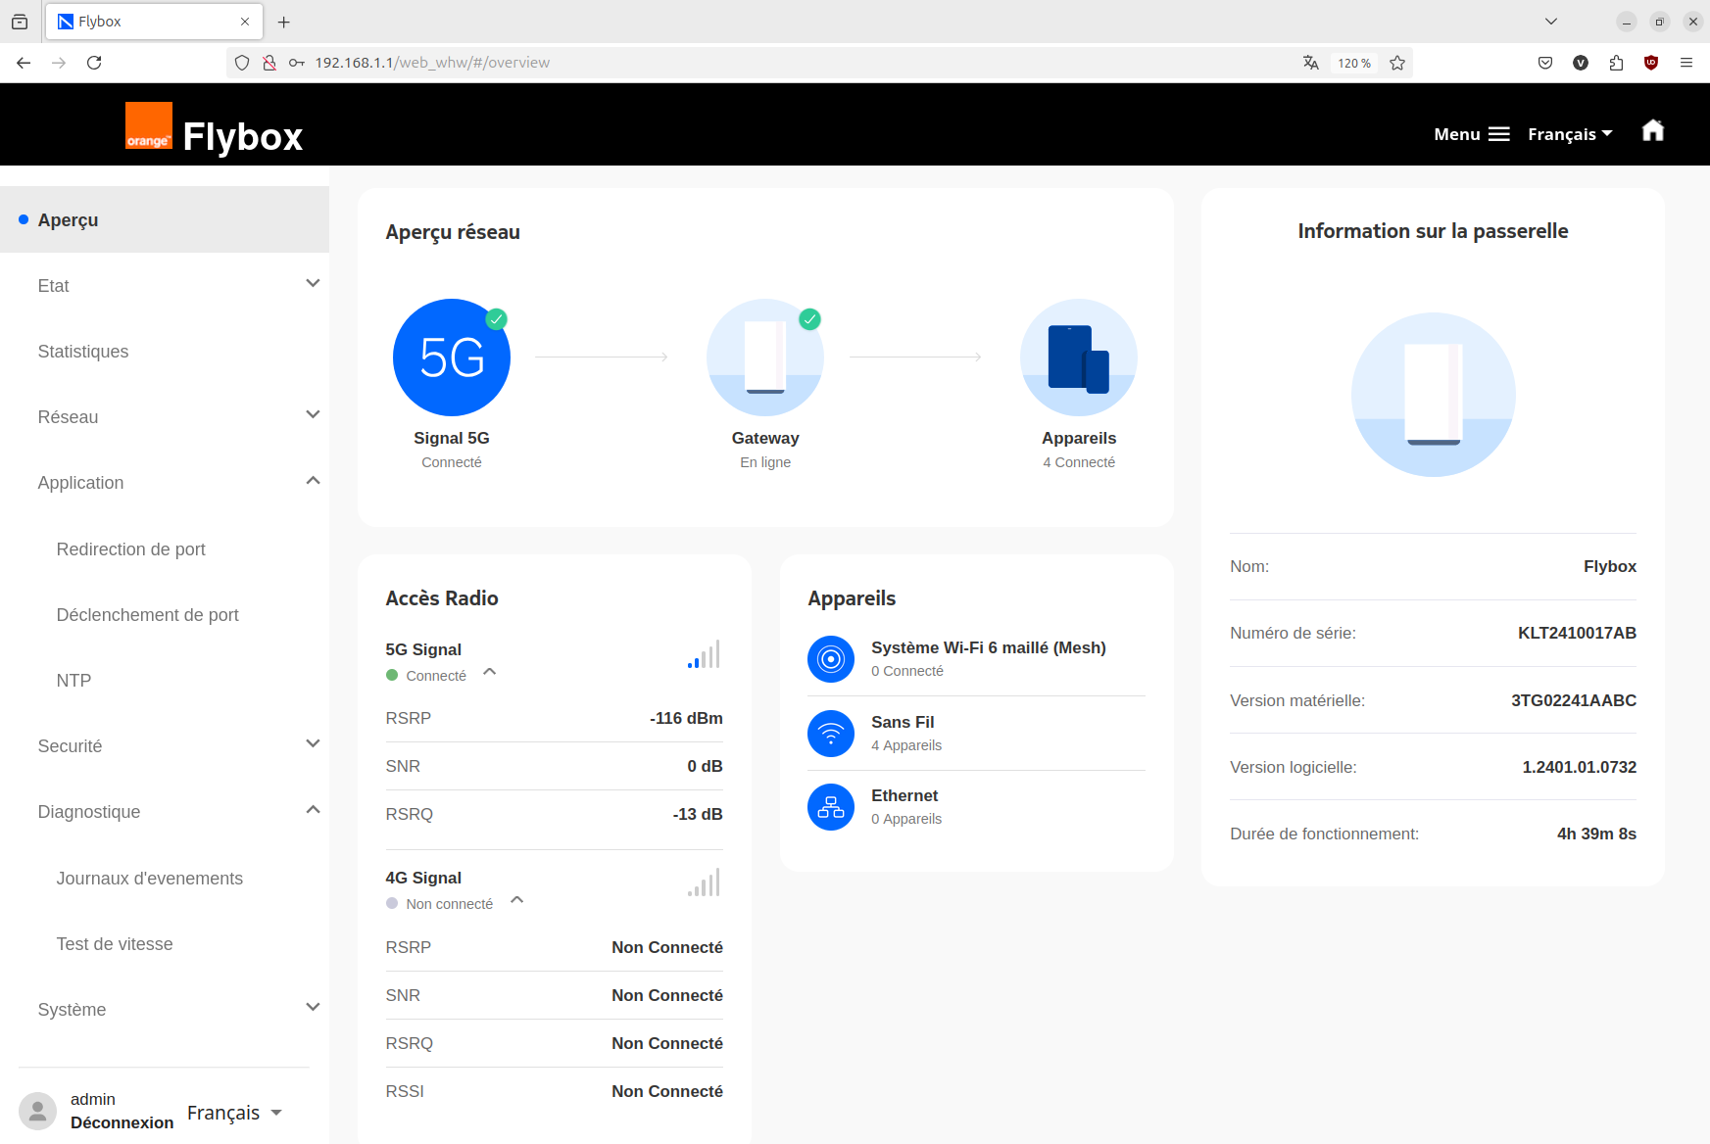The image size is (1710, 1144).
Task: Open Test de vitesse page
Action: [x=115, y=944]
